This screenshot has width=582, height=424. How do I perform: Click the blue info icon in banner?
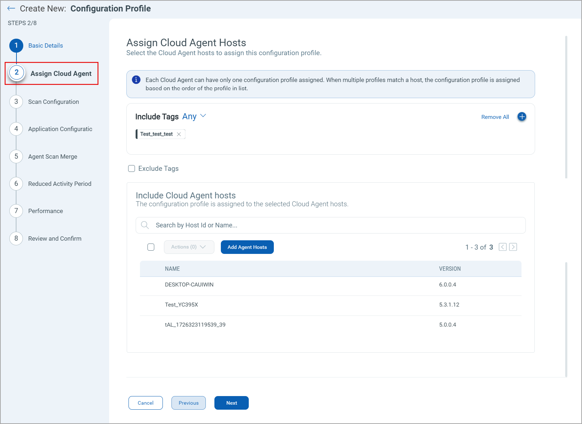[136, 80]
